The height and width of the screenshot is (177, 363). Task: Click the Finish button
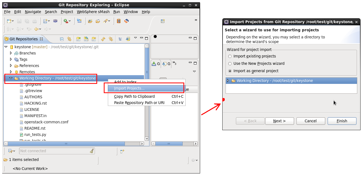click(342, 121)
